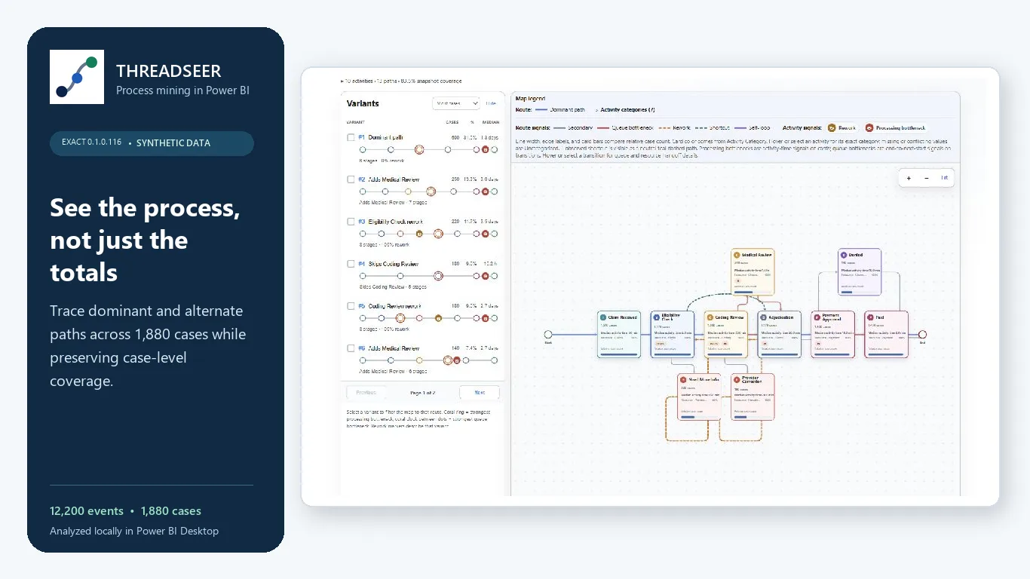Click the Eligibility Check card's blue icon
The width and height of the screenshot is (1030, 579).
click(x=657, y=317)
